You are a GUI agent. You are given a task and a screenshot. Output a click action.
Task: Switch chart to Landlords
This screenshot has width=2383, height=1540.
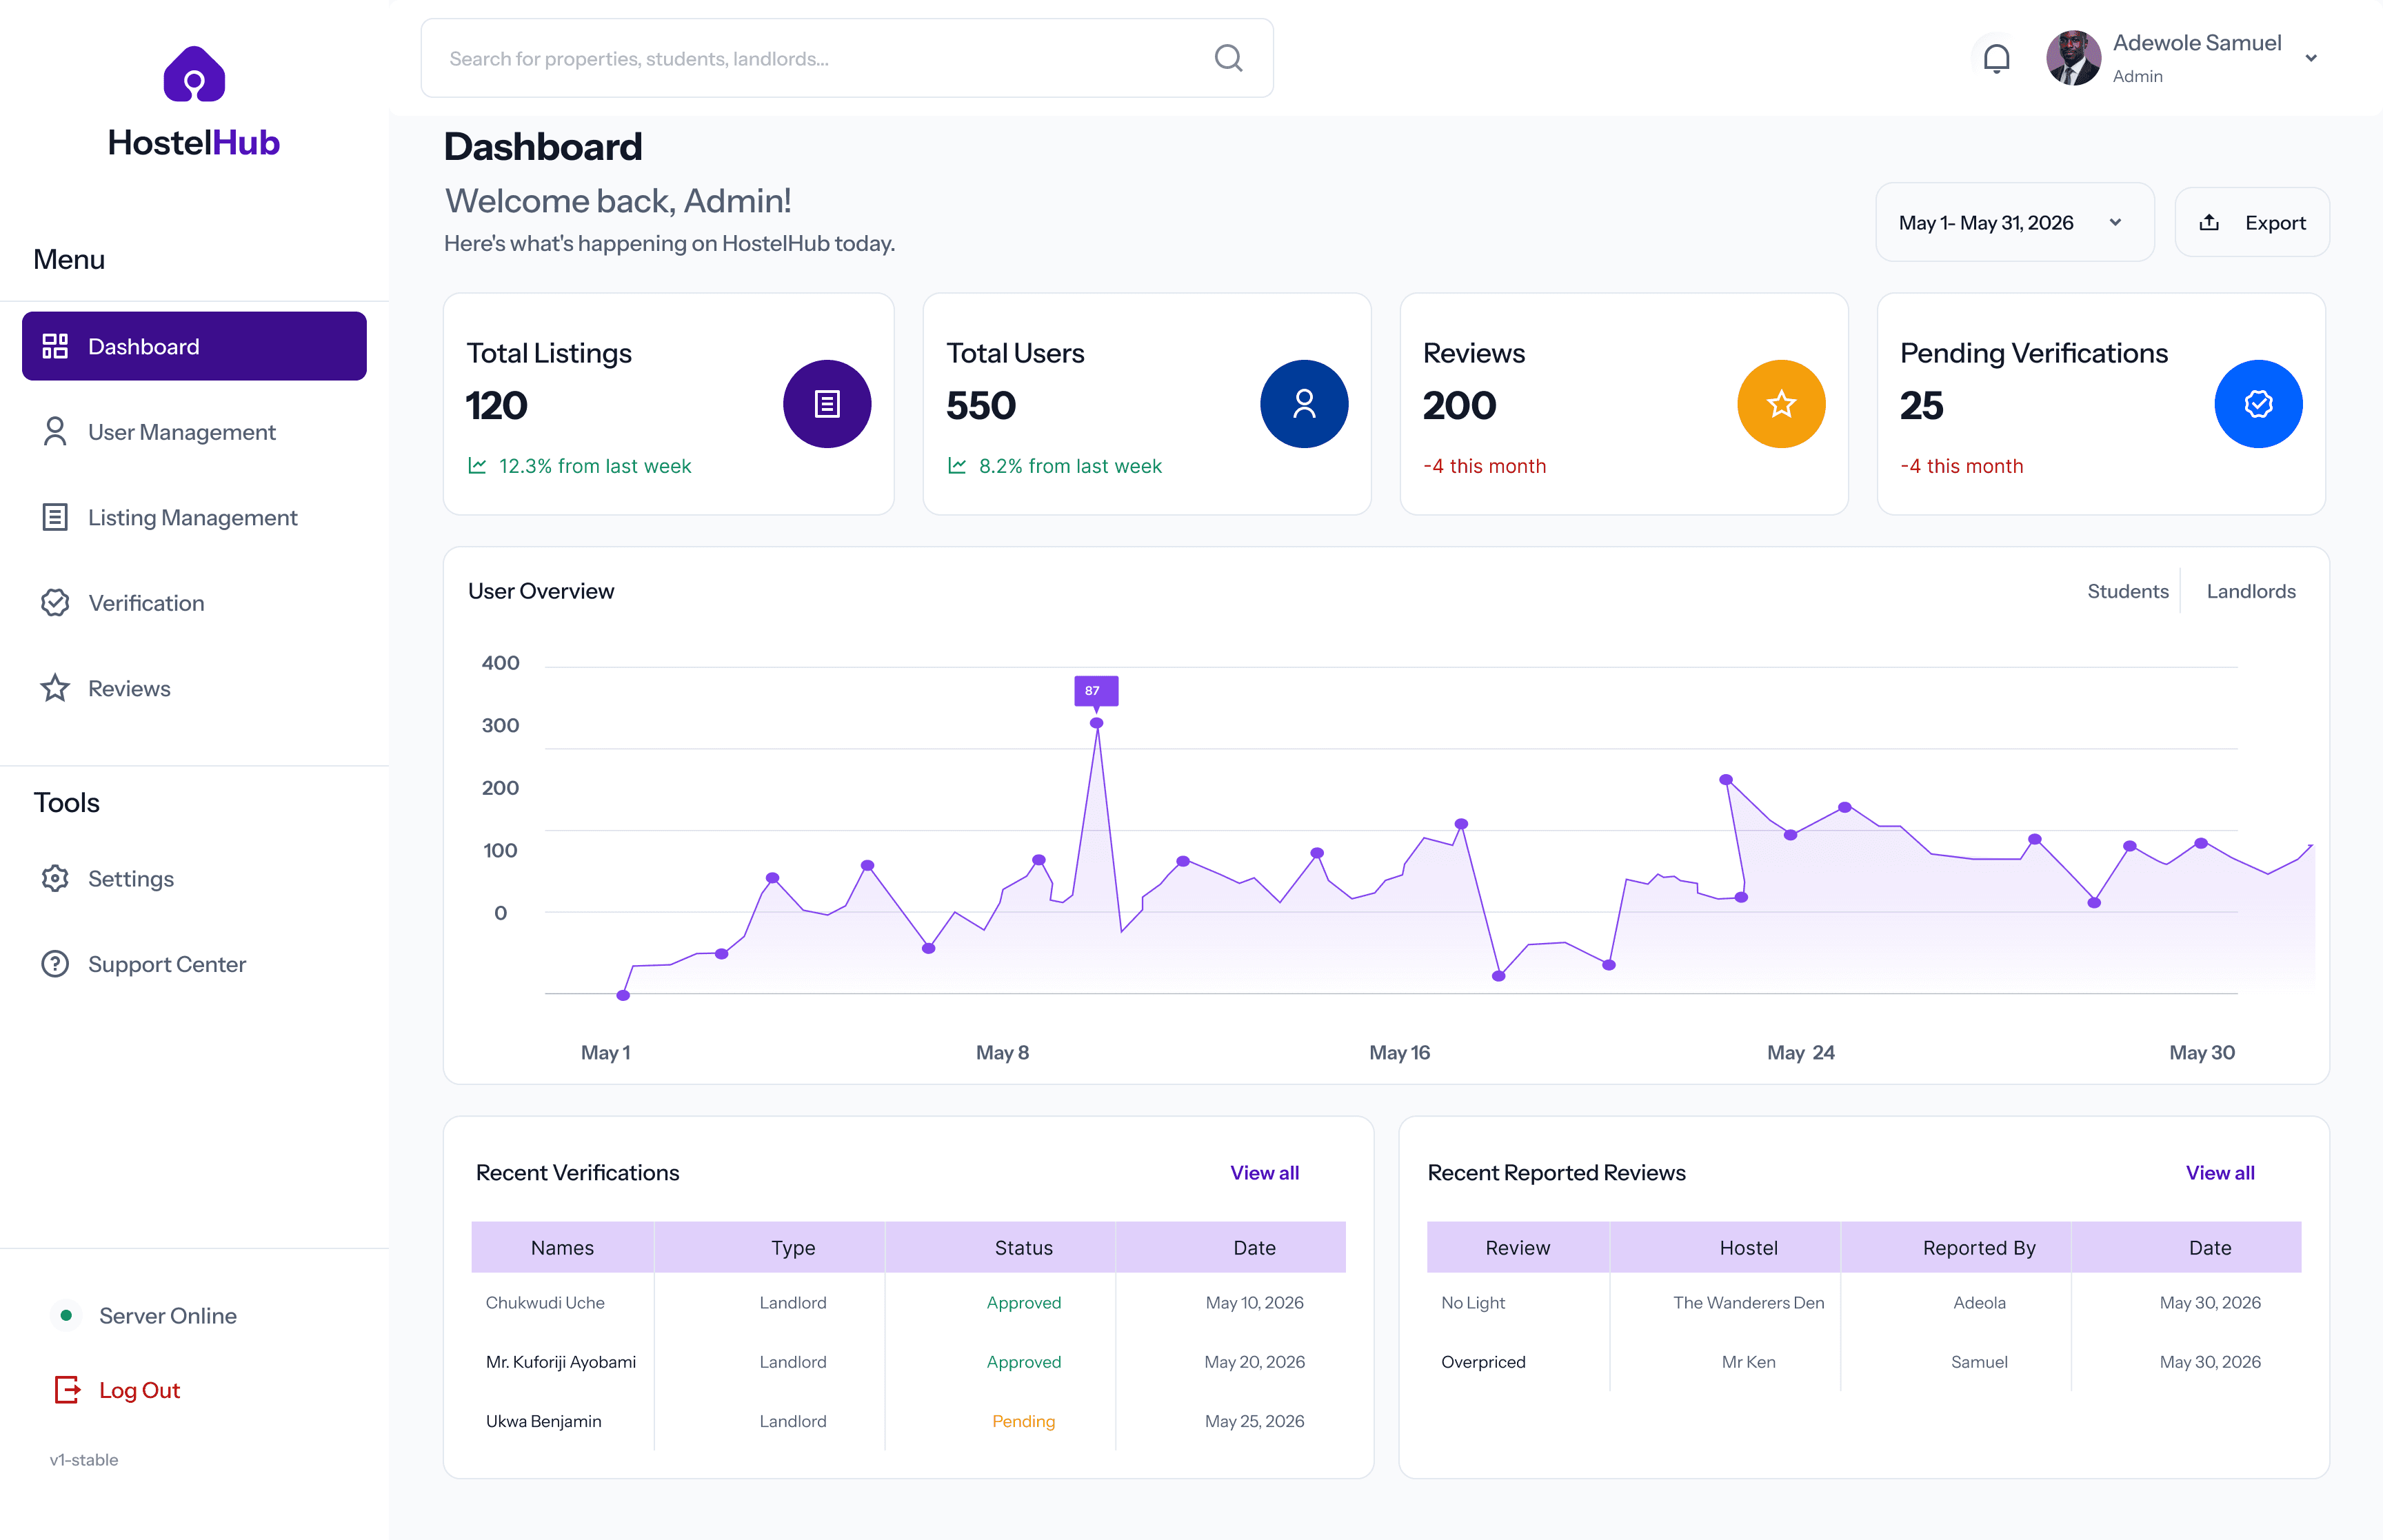tap(2250, 591)
